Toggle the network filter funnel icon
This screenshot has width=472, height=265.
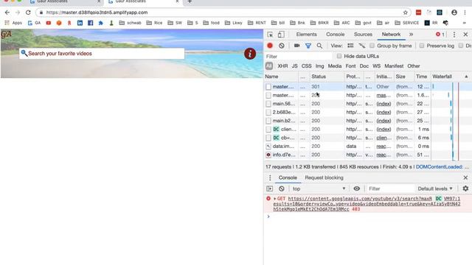click(x=308, y=46)
